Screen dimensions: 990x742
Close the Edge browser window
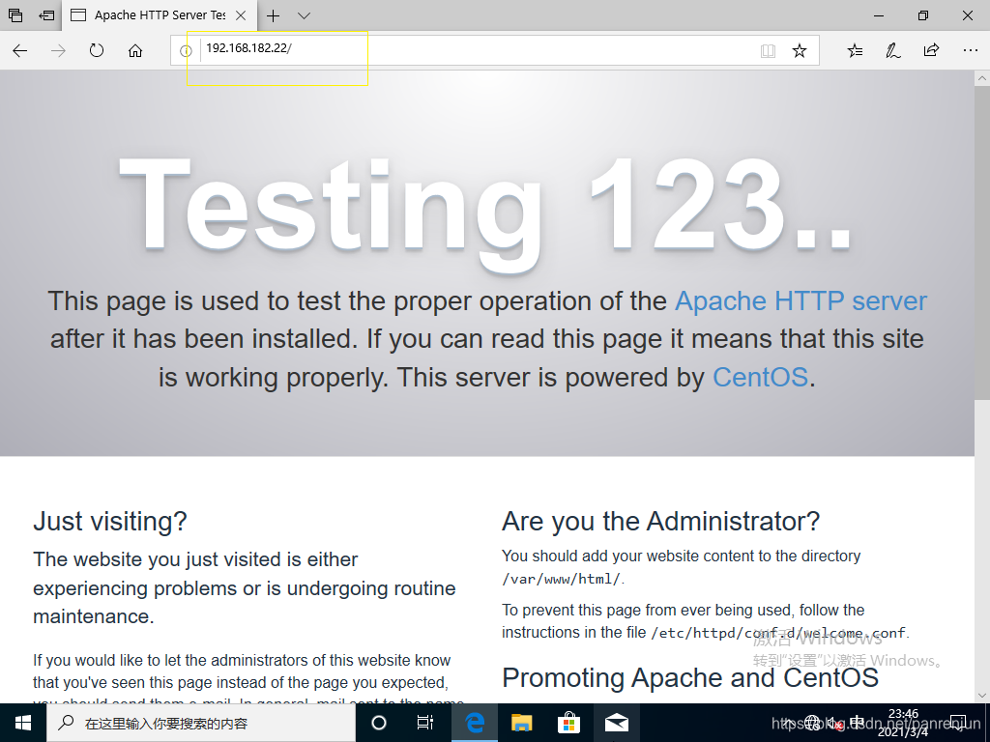click(967, 15)
